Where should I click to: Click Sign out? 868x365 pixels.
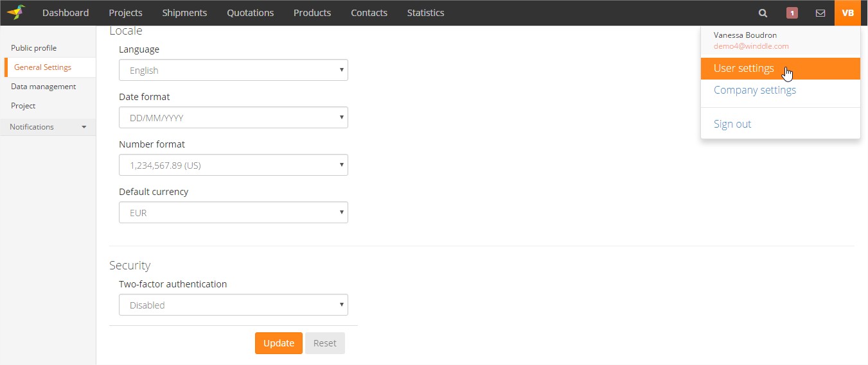732,124
